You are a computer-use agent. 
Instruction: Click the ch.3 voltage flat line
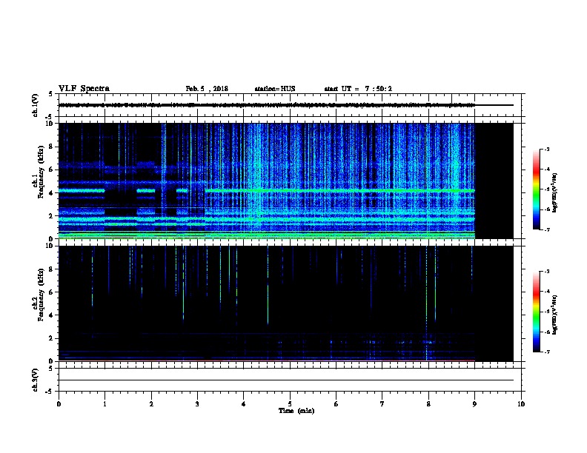tap(285, 380)
